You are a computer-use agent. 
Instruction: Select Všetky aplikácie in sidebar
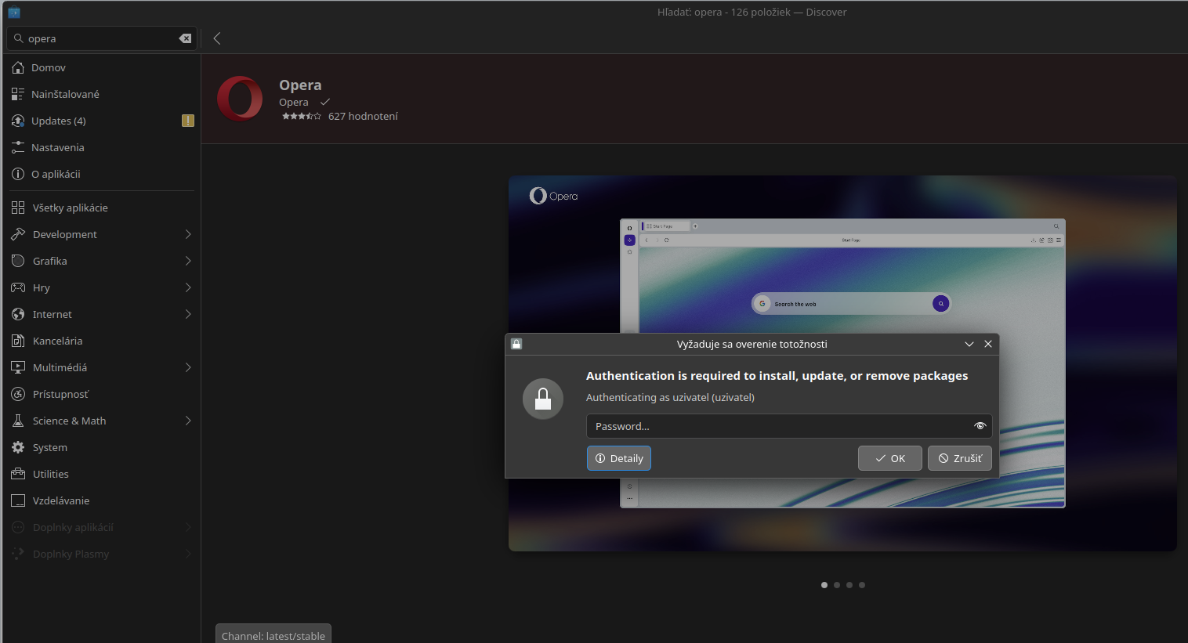point(70,208)
